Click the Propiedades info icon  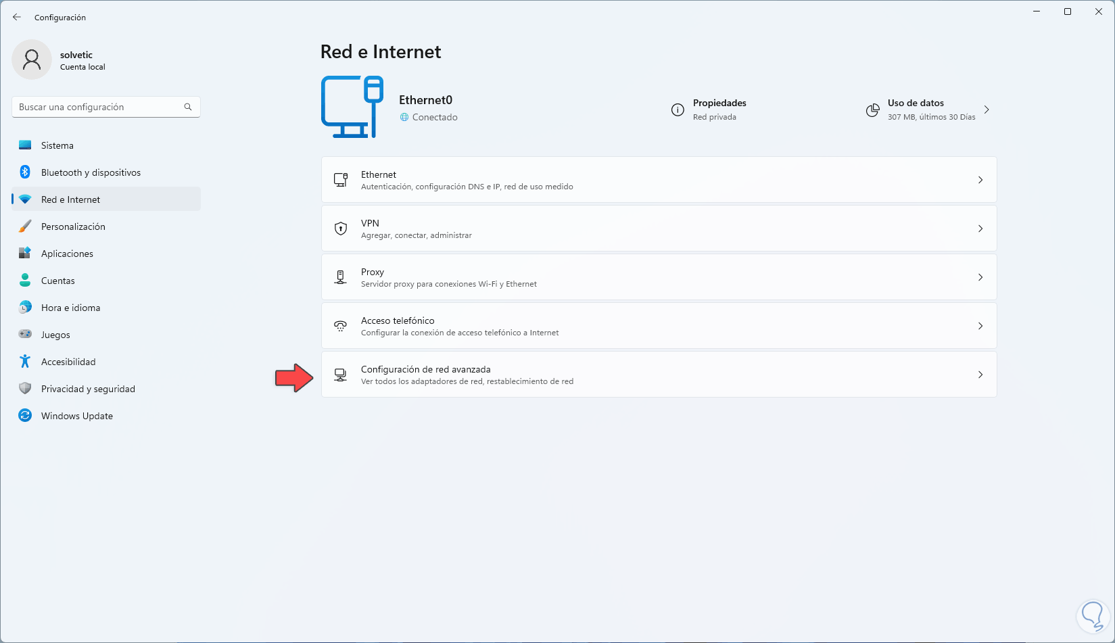[x=678, y=110]
